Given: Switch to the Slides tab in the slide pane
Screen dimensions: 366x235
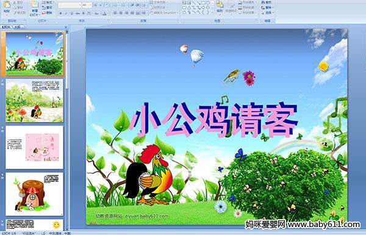Looking at the screenshot, I should coord(6,27).
